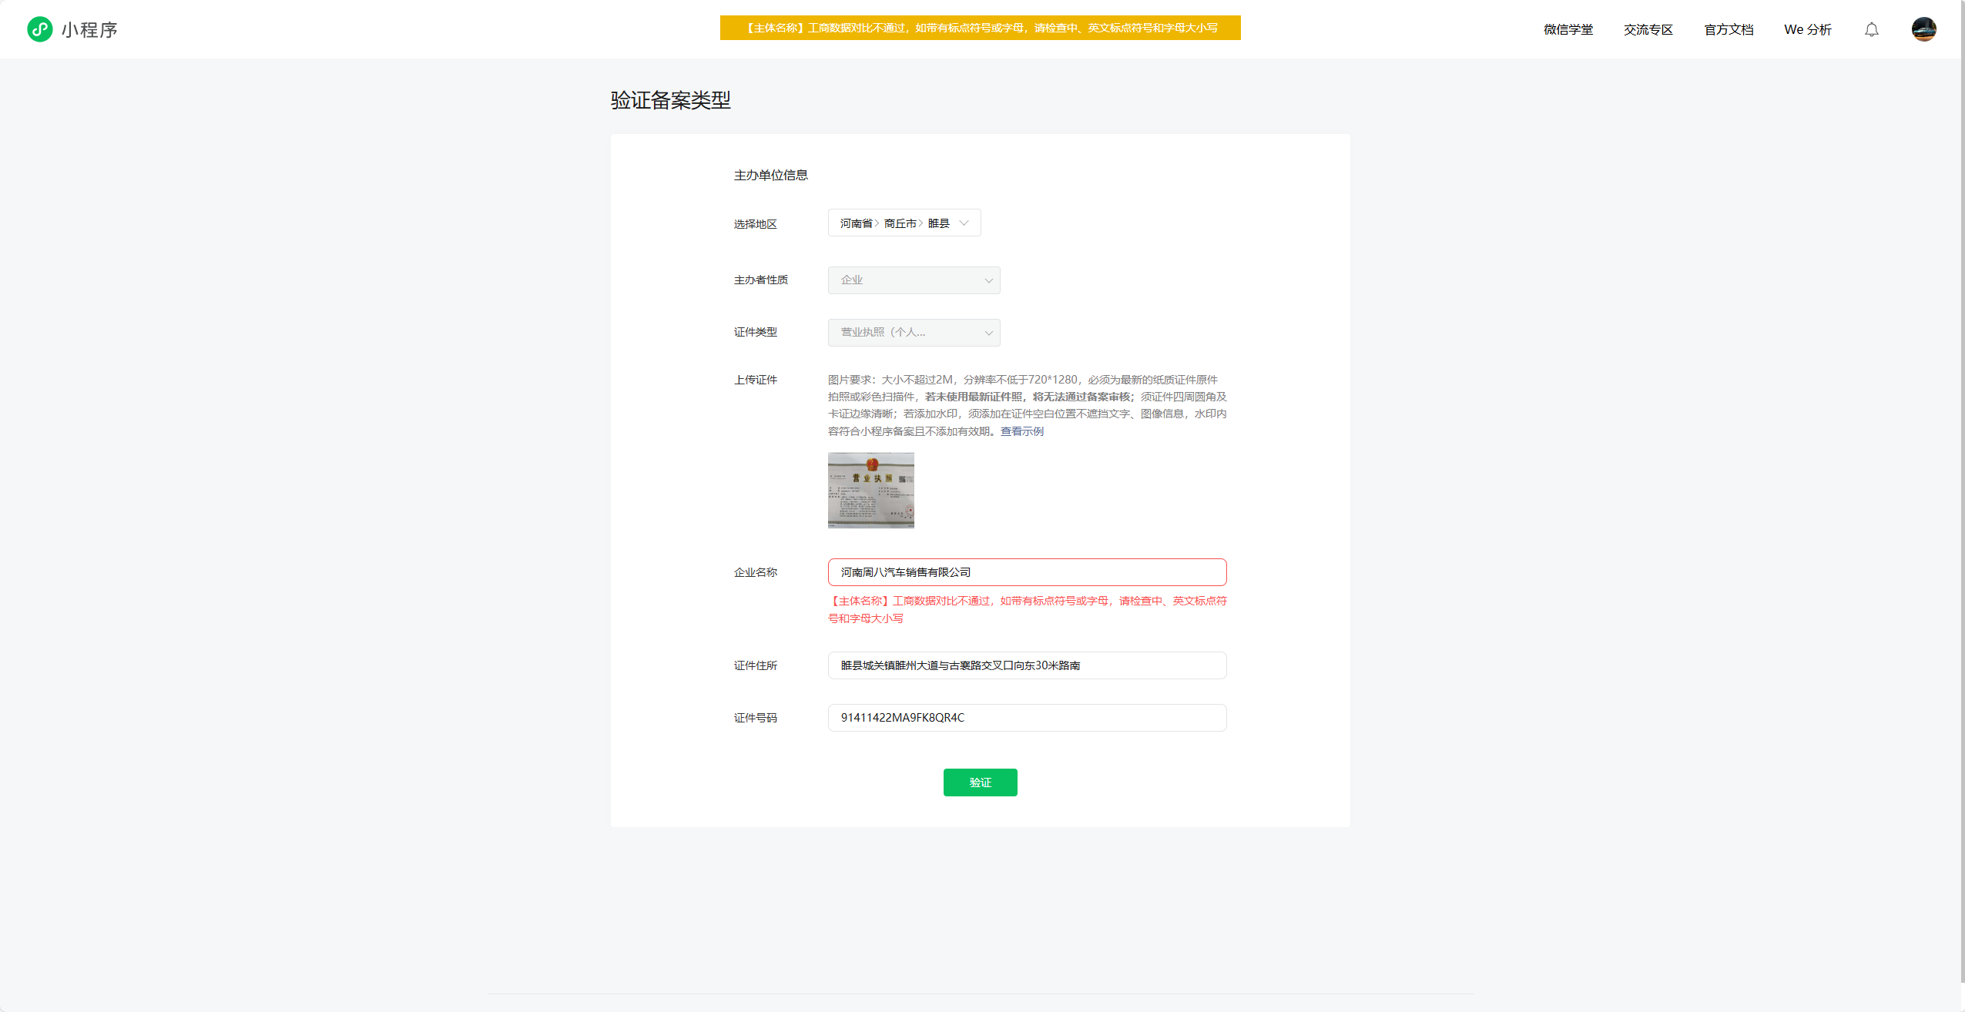Click the 证件住所 address input field
The image size is (1965, 1012).
[x=1026, y=665]
